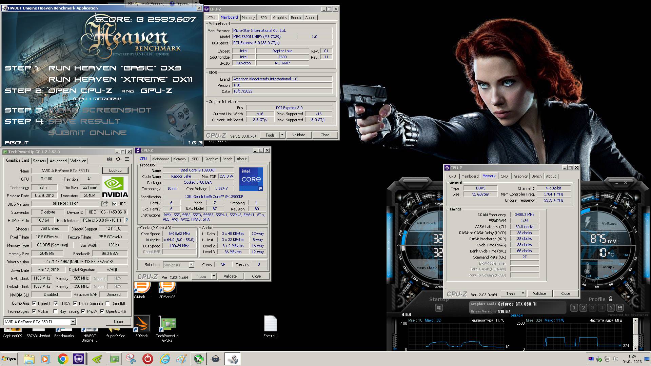Click Bus Interface question mark icon
The height and width of the screenshot is (366, 651).
click(x=127, y=220)
